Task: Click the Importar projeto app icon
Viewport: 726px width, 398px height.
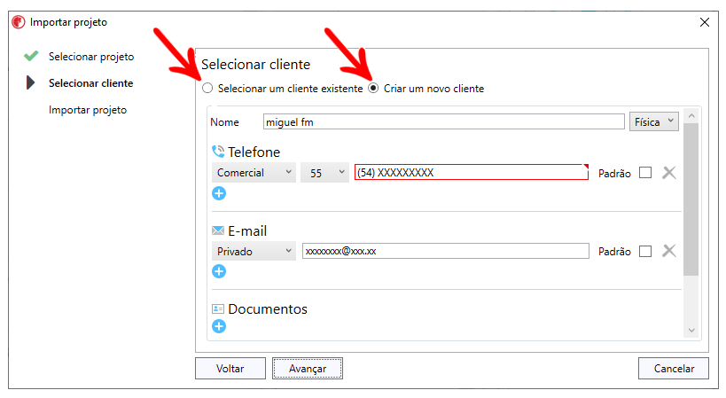Action: [19, 22]
